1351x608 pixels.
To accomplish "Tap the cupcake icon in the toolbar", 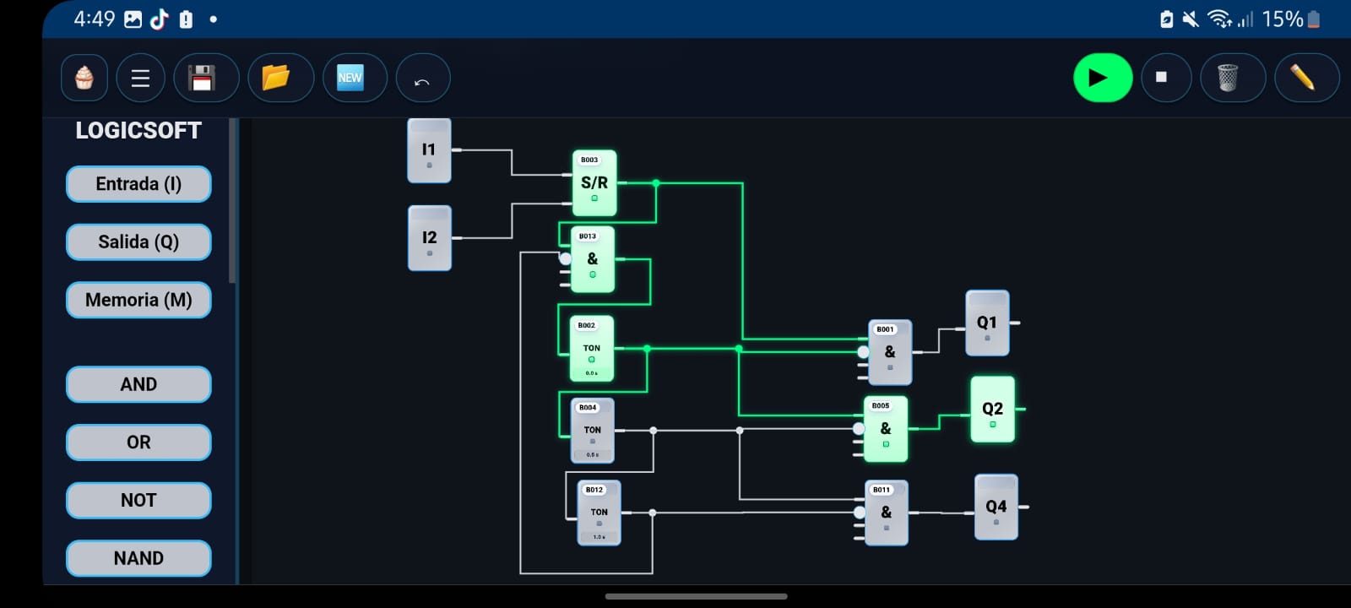I will (x=84, y=79).
